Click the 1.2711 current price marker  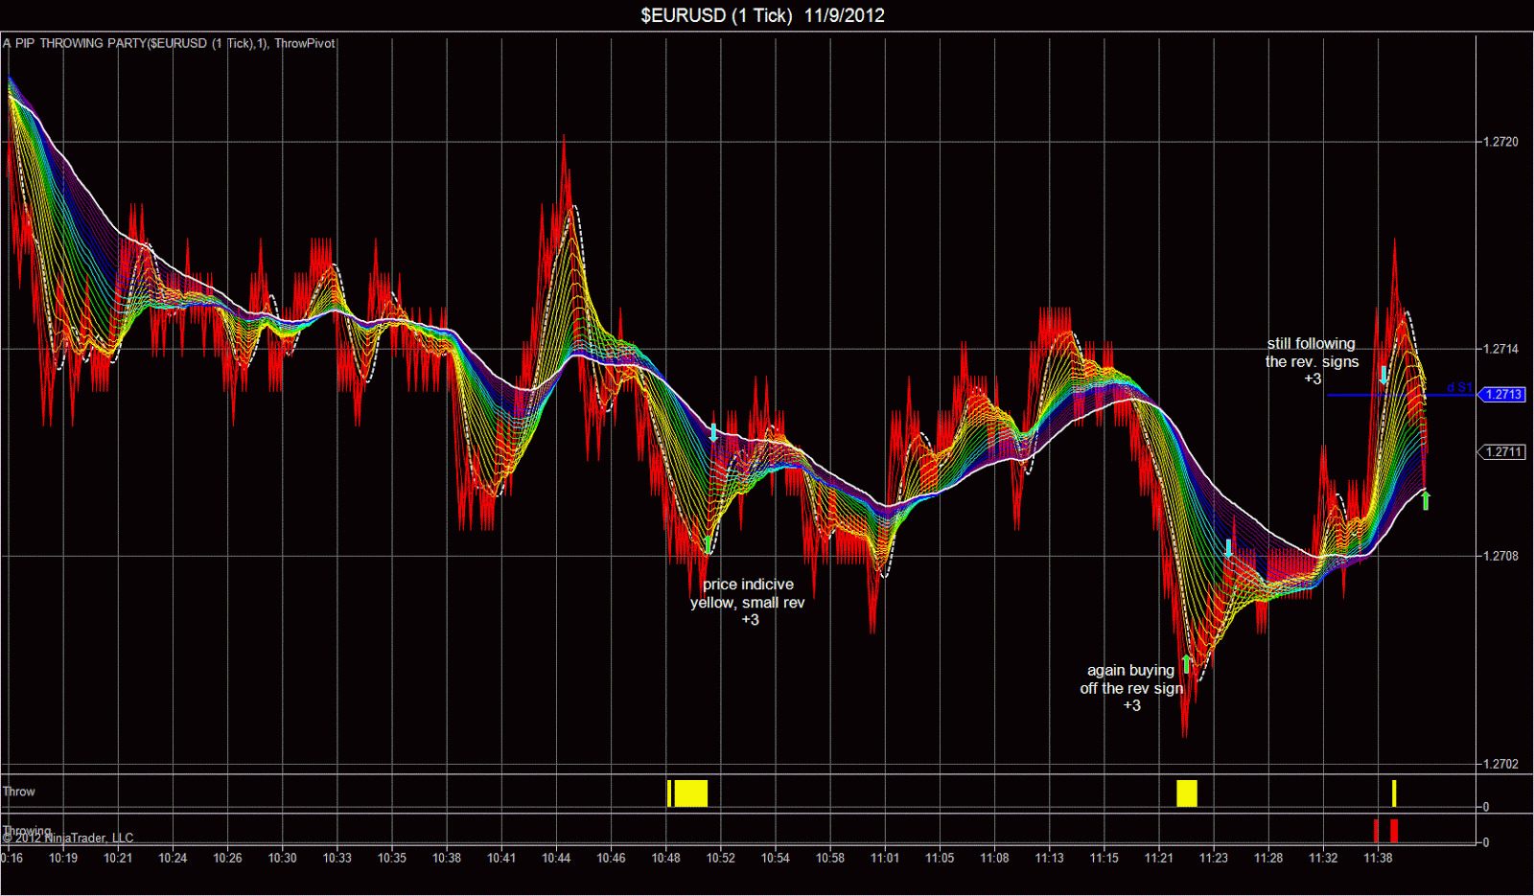coord(1503,452)
